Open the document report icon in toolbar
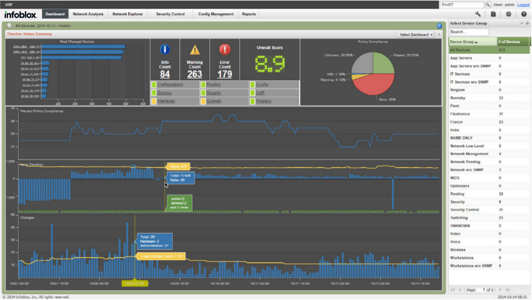Viewport: 532px width, 300px height. [x=493, y=14]
